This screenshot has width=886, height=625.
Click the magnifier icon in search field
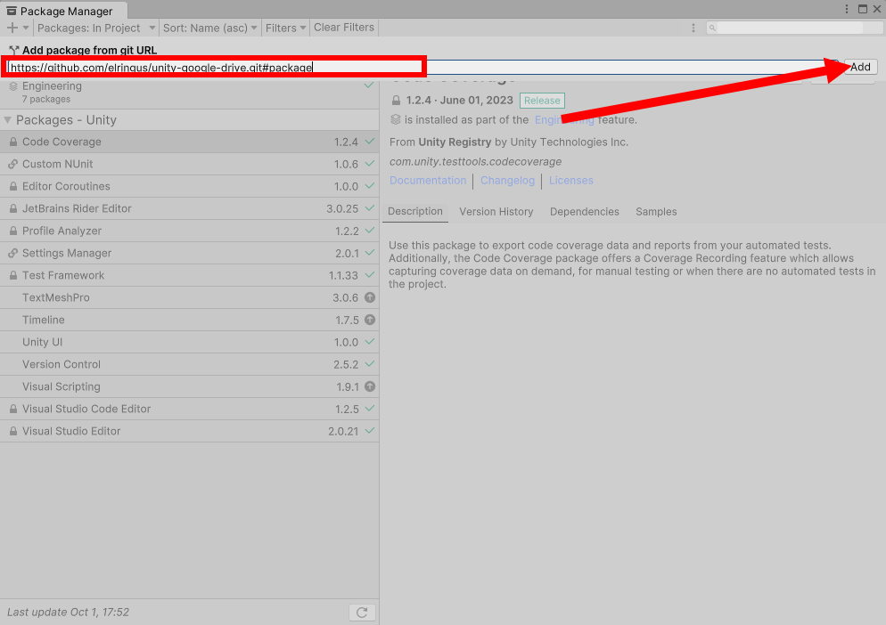coord(712,28)
